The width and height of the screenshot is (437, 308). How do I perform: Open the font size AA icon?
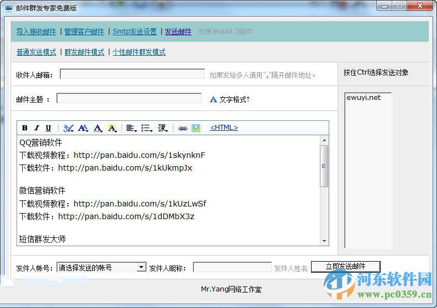pos(83,128)
